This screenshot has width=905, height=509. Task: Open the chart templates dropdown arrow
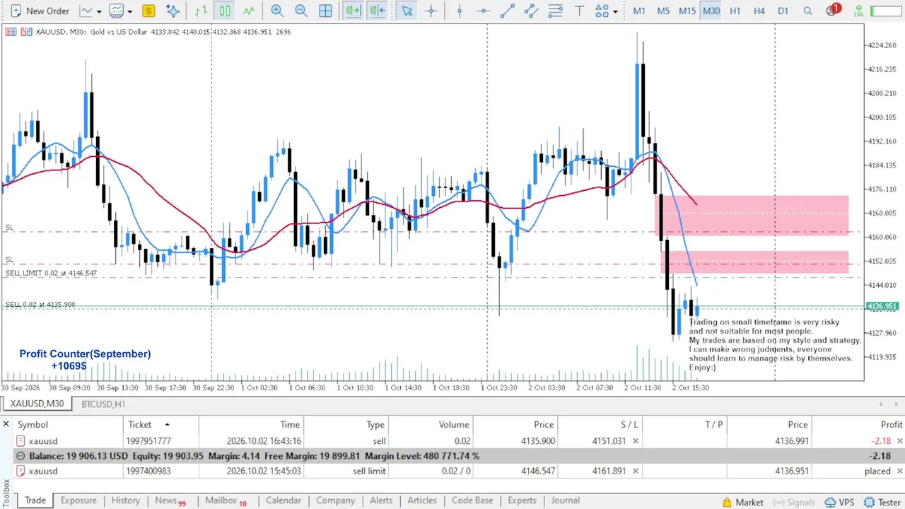pyautogui.click(x=130, y=11)
